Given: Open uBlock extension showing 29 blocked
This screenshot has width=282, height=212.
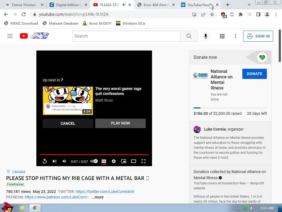Looking at the screenshot, I should tap(223, 15).
